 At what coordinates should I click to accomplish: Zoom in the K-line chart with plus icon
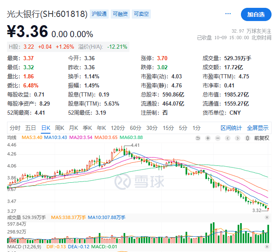click(208, 138)
